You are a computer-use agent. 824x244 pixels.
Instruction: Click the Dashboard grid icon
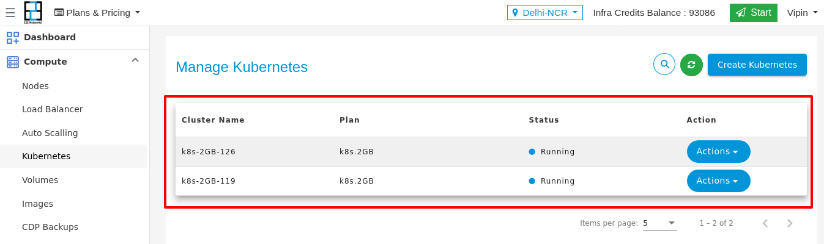coord(13,38)
